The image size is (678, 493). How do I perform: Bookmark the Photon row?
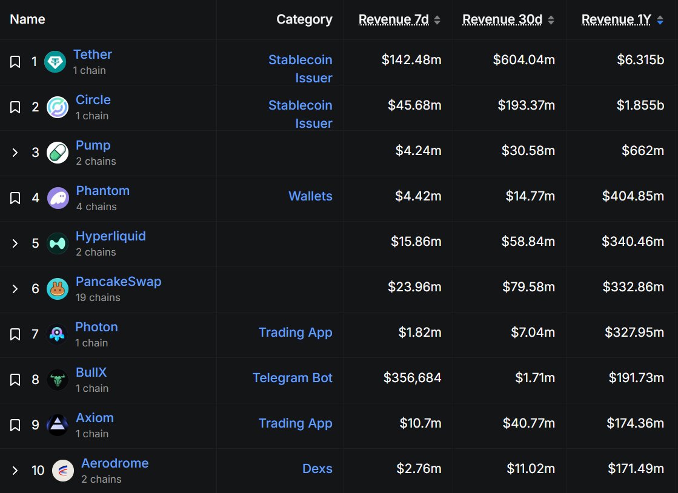[x=15, y=334]
